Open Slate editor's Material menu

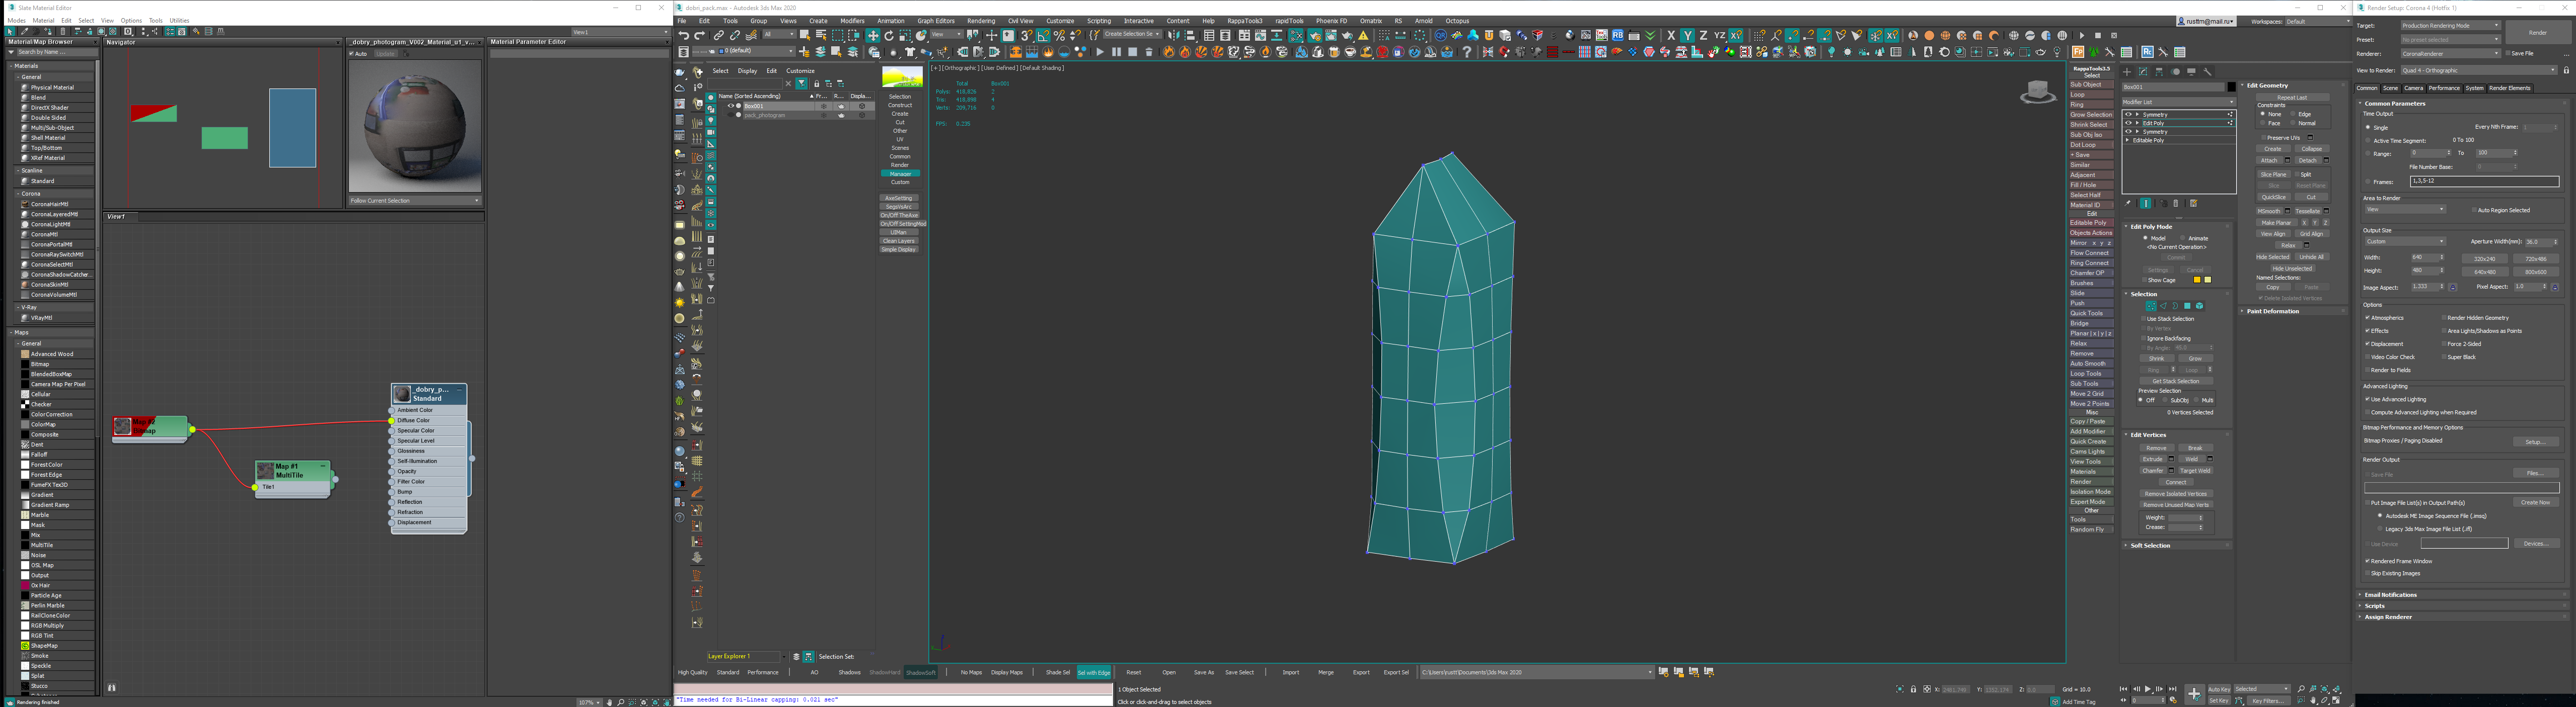tap(43, 20)
